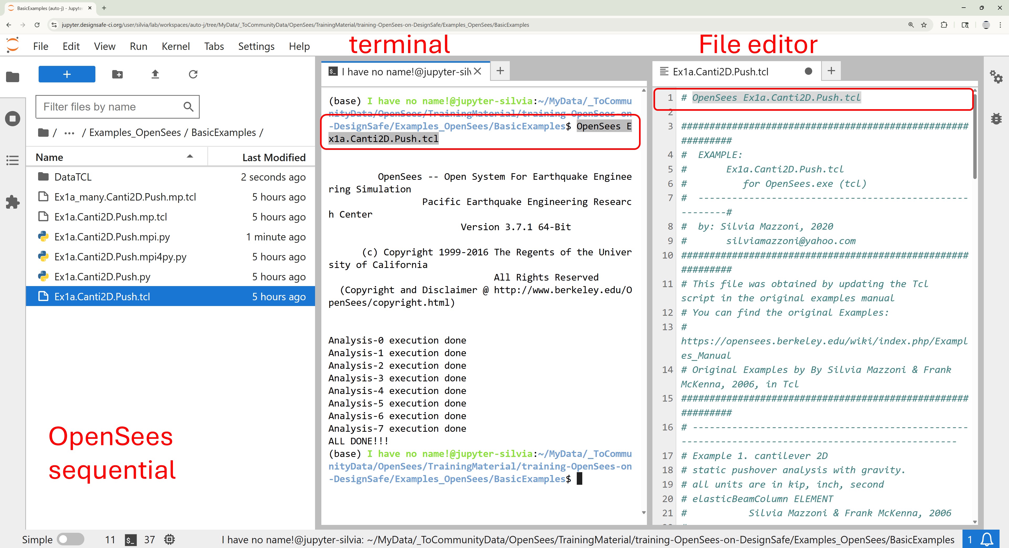Close the terminal tab
The width and height of the screenshot is (1009, 548).
(477, 71)
